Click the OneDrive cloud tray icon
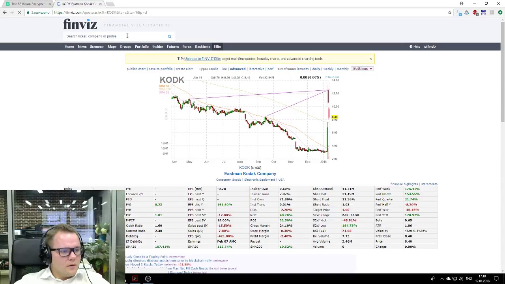This screenshot has width=505, height=284. pos(448,279)
